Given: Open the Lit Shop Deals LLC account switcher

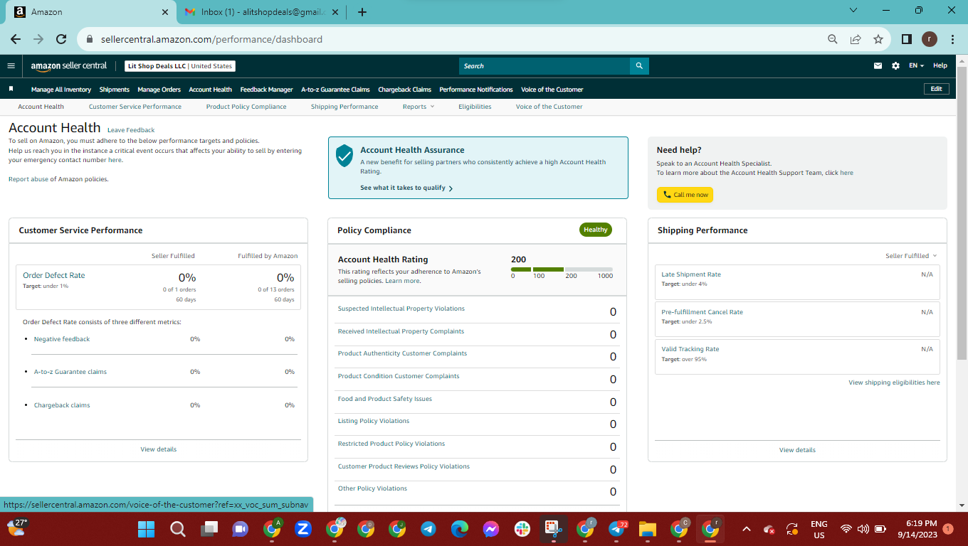Looking at the screenshot, I should [x=179, y=66].
